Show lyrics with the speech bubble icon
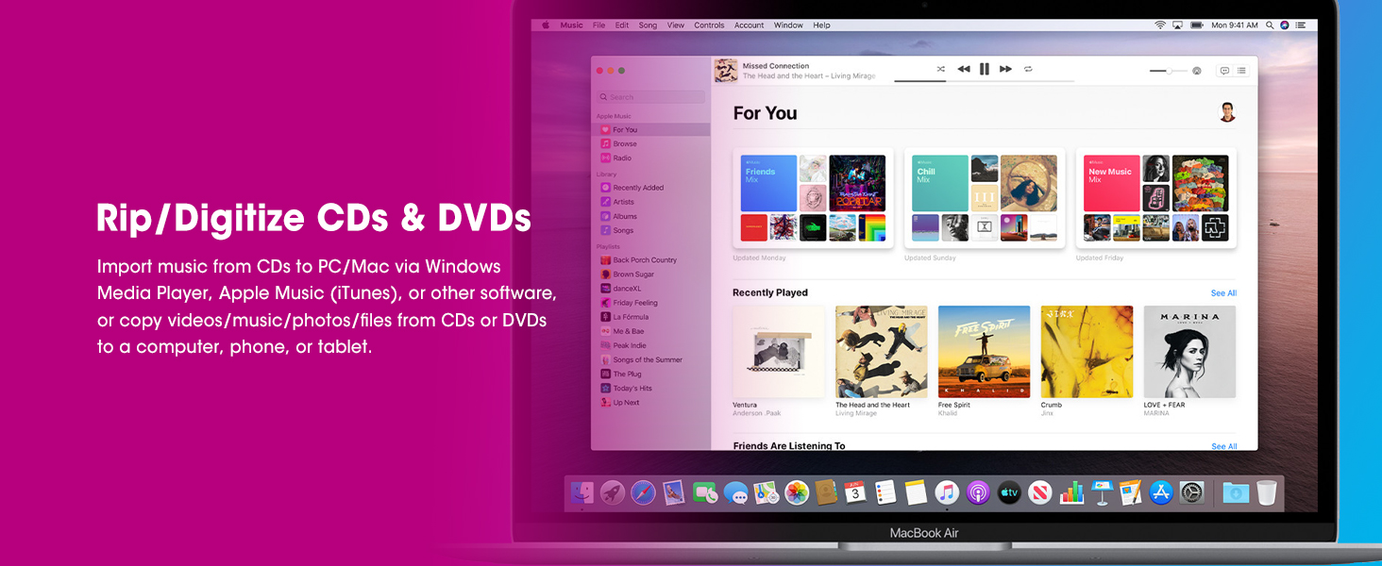The width and height of the screenshot is (1382, 566). (x=1224, y=71)
